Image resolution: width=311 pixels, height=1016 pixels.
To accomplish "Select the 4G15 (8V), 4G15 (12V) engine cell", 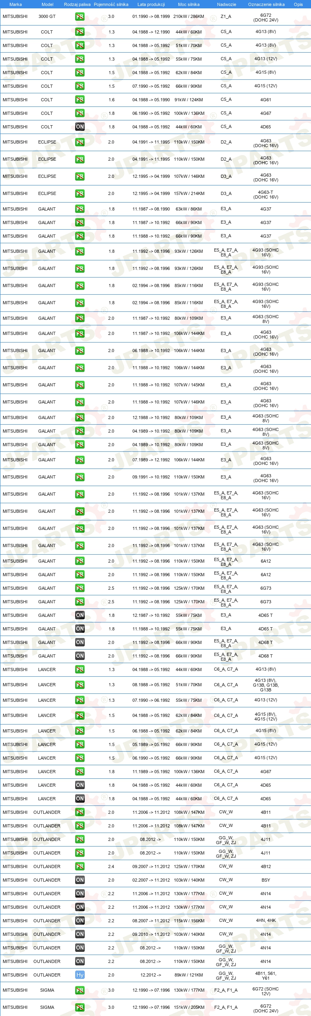I will coord(266,717).
